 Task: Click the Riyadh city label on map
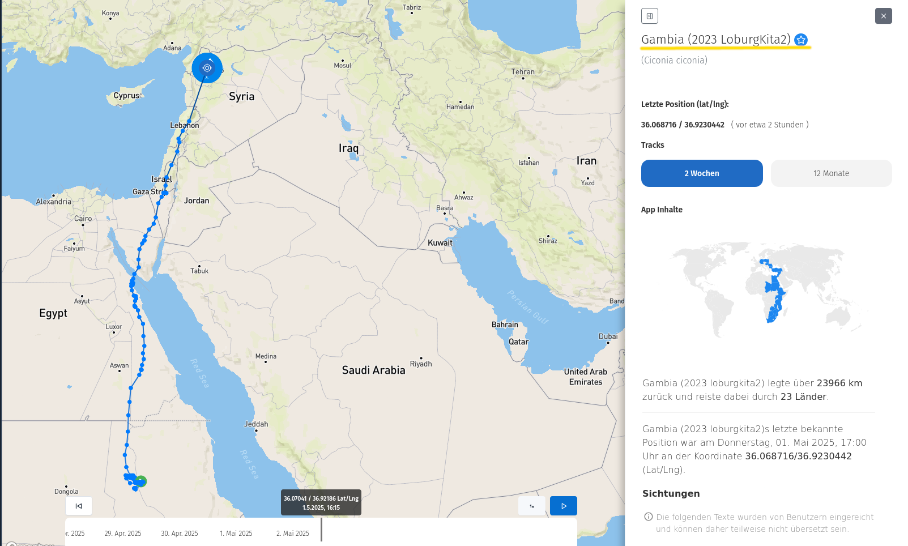[x=421, y=364]
